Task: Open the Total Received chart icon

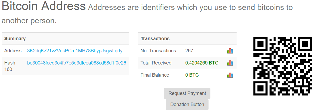Action: click(230, 63)
